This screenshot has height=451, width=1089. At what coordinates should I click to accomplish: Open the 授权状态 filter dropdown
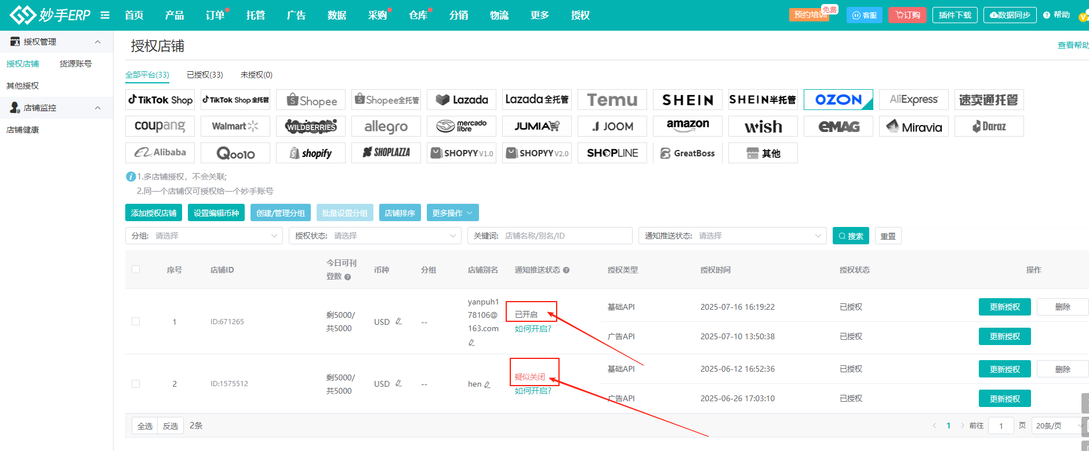(x=375, y=236)
